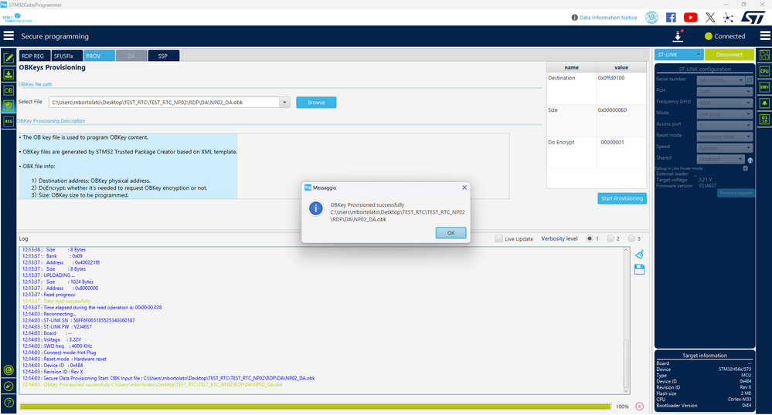This screenshot has width=772, height=415.
Task: Open the X (Twitter) icon in the header
Action: point(710,18)
